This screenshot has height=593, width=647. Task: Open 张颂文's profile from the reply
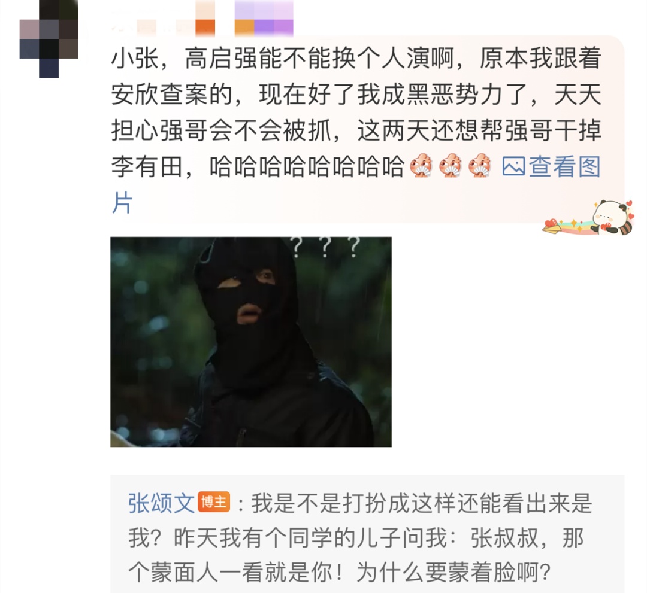pyautogui.click(x=161, y=503)
